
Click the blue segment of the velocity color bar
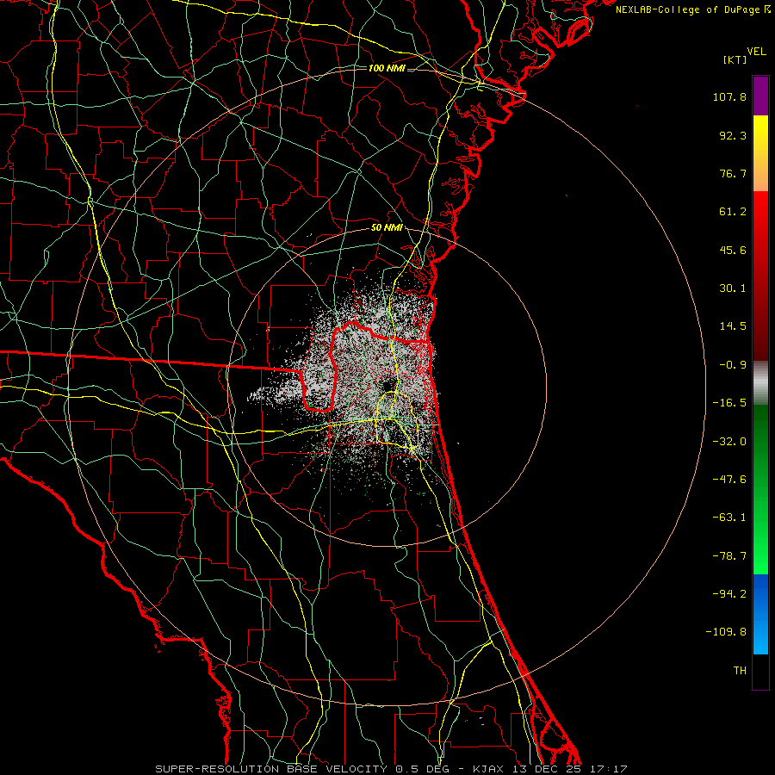click(760, 614)
